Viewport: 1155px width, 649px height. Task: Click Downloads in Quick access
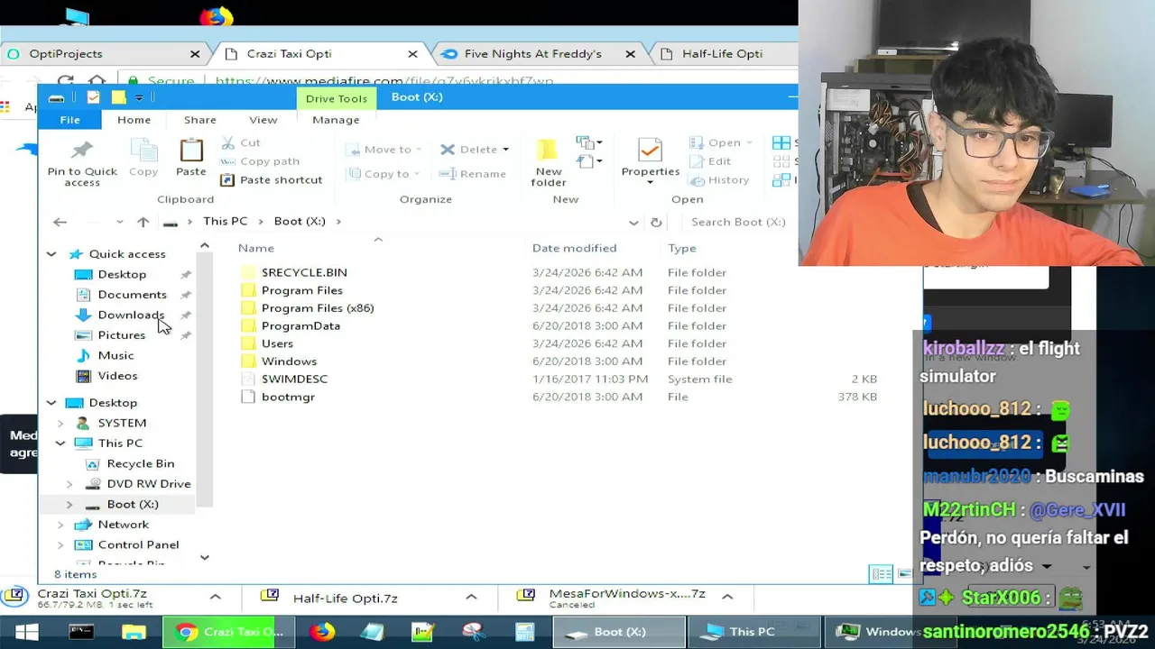pyautogui.click(x=131, y=315)
